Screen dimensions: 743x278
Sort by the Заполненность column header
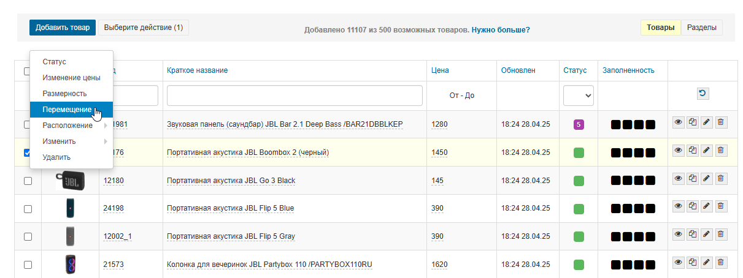coord(628,70)
